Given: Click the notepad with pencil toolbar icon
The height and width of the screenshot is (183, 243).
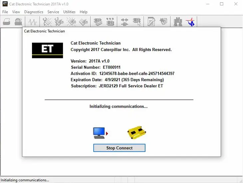Looking at the screenshot, I should [151, 22].
